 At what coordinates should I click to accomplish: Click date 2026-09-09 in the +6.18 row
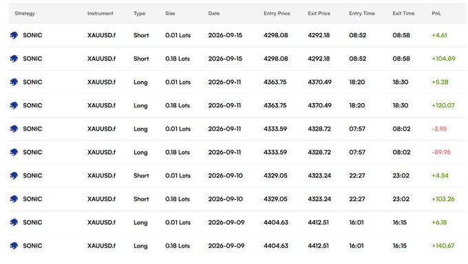pyautogui.click(x=226, y=223)
